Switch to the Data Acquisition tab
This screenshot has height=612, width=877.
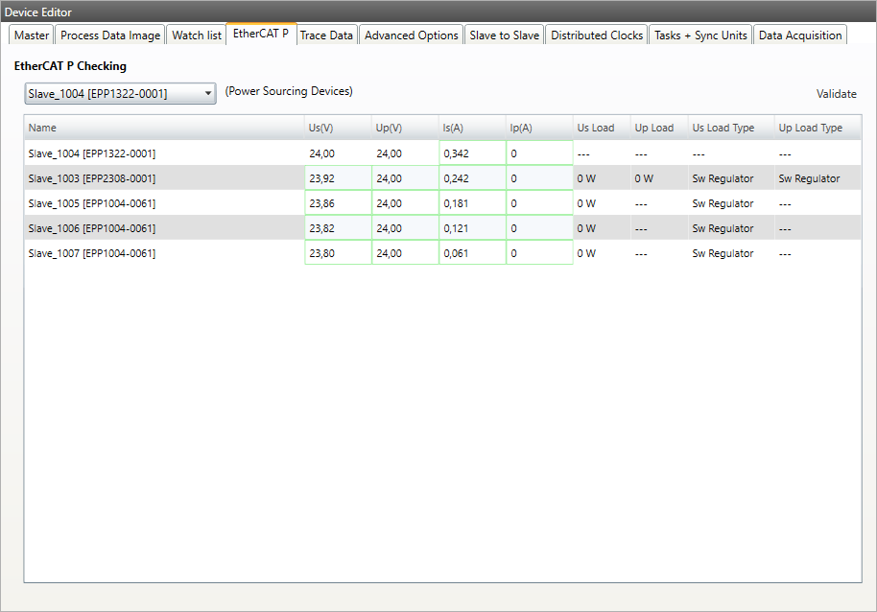tap(799, 35)
